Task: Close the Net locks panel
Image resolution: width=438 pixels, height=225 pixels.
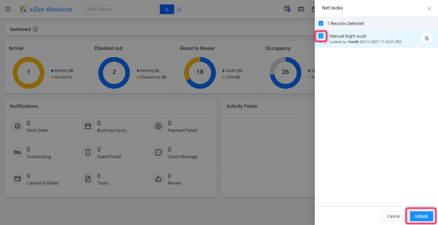Action: 429,9
